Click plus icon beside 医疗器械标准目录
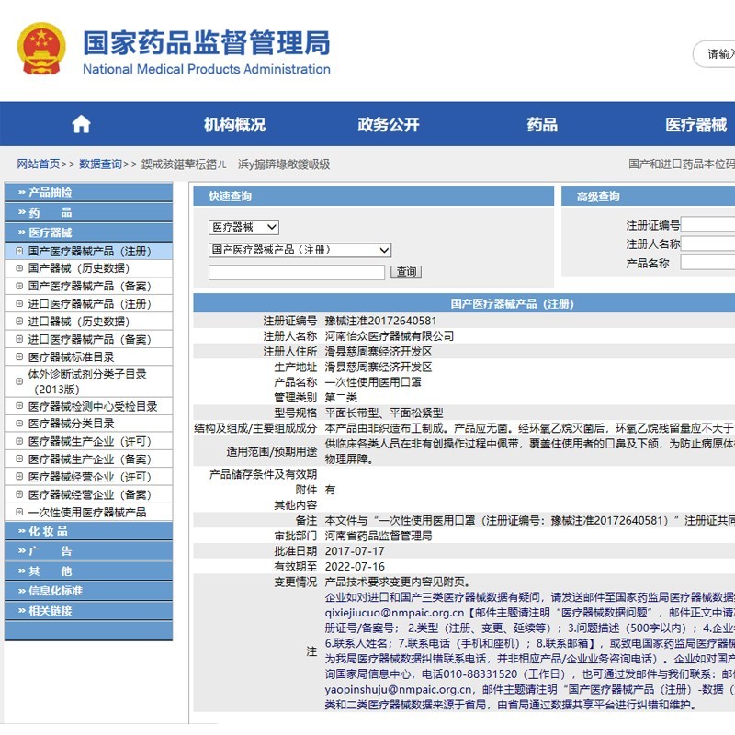Viewport: 735px width, 735px height. point(19,357)
